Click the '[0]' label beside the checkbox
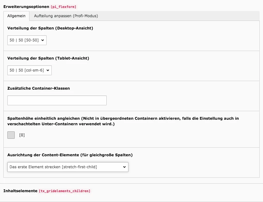 [x=21, y=135]
